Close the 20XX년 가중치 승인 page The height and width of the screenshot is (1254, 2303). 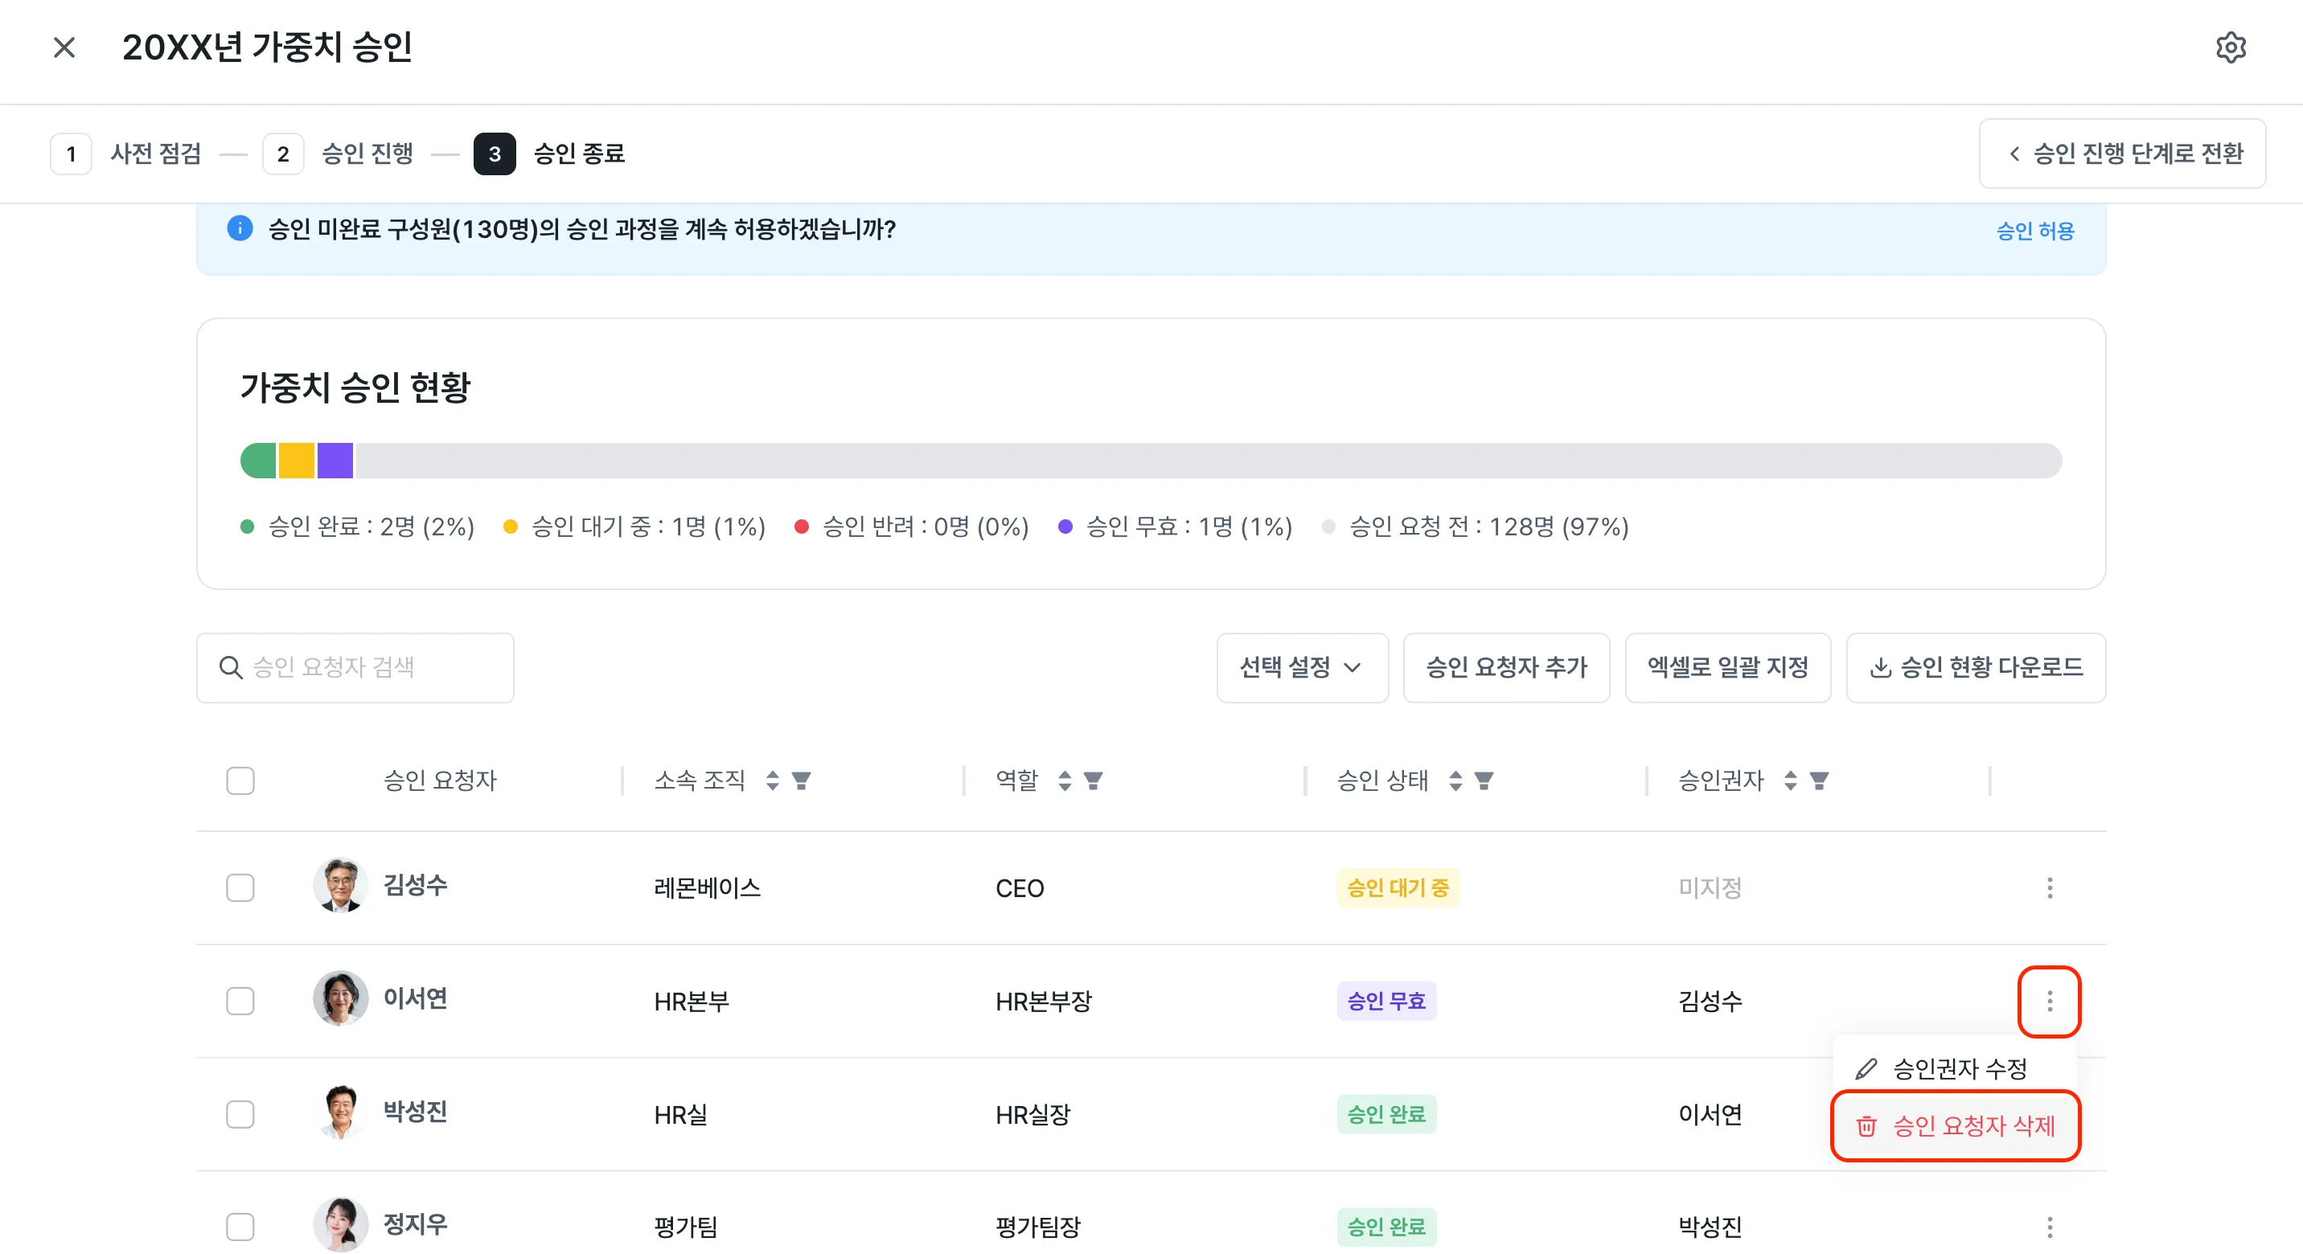(64, 47)
